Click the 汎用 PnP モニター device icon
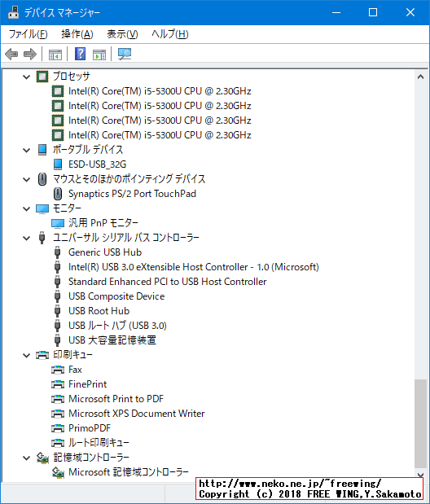 point(58,223)
